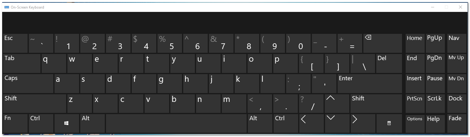Click the space bar key
Image resolution: width=470 pixels, height=137 pixels.
pyautogui.click(x=176, y=123)
